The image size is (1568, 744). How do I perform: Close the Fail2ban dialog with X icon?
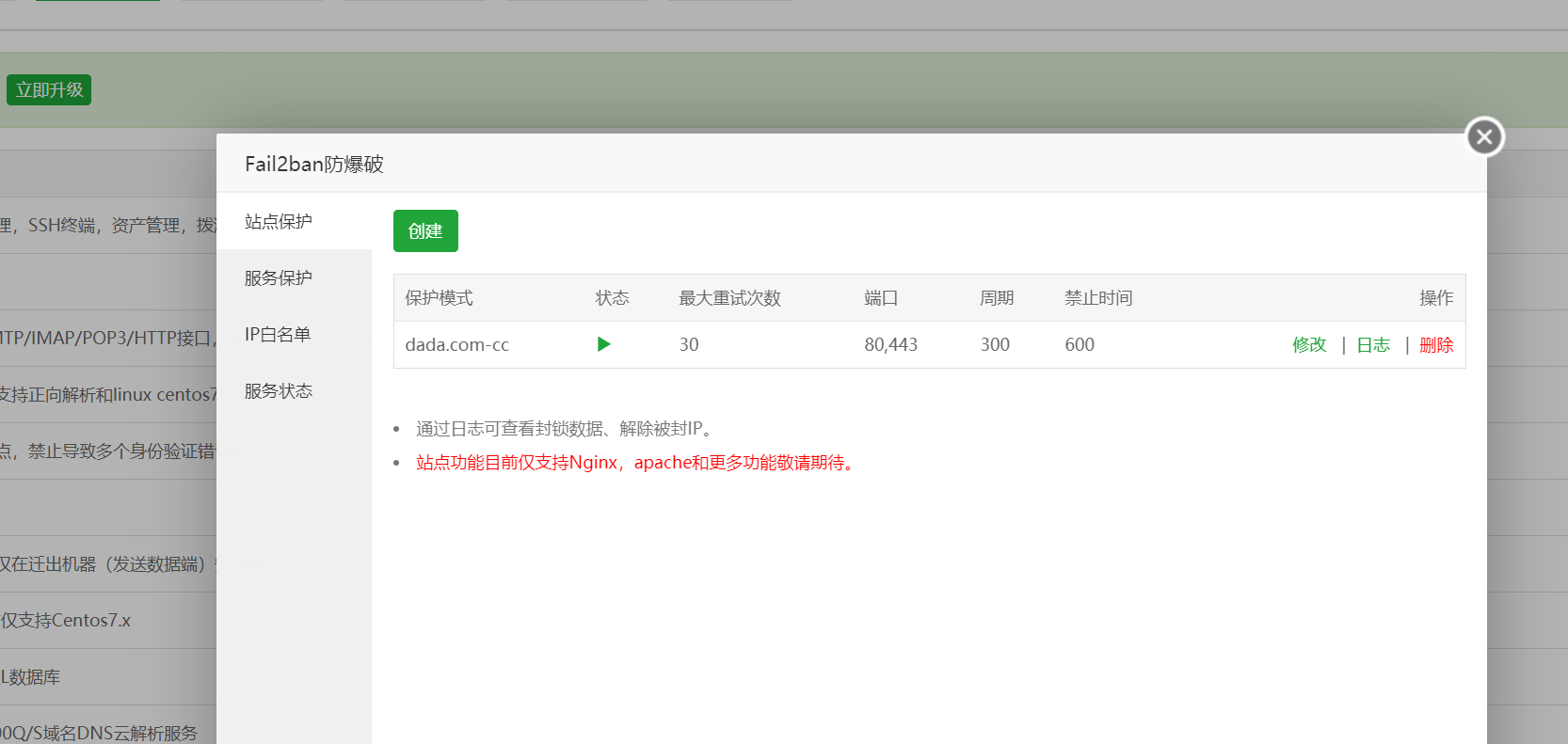[x=1484, y=137]
